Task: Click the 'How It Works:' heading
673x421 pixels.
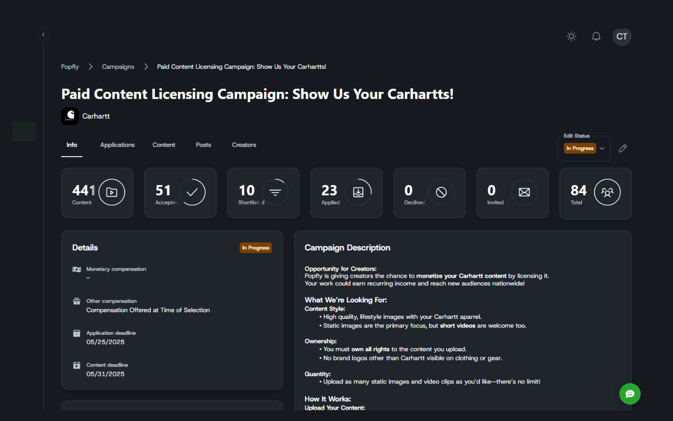Action: [x=328, y=399]
